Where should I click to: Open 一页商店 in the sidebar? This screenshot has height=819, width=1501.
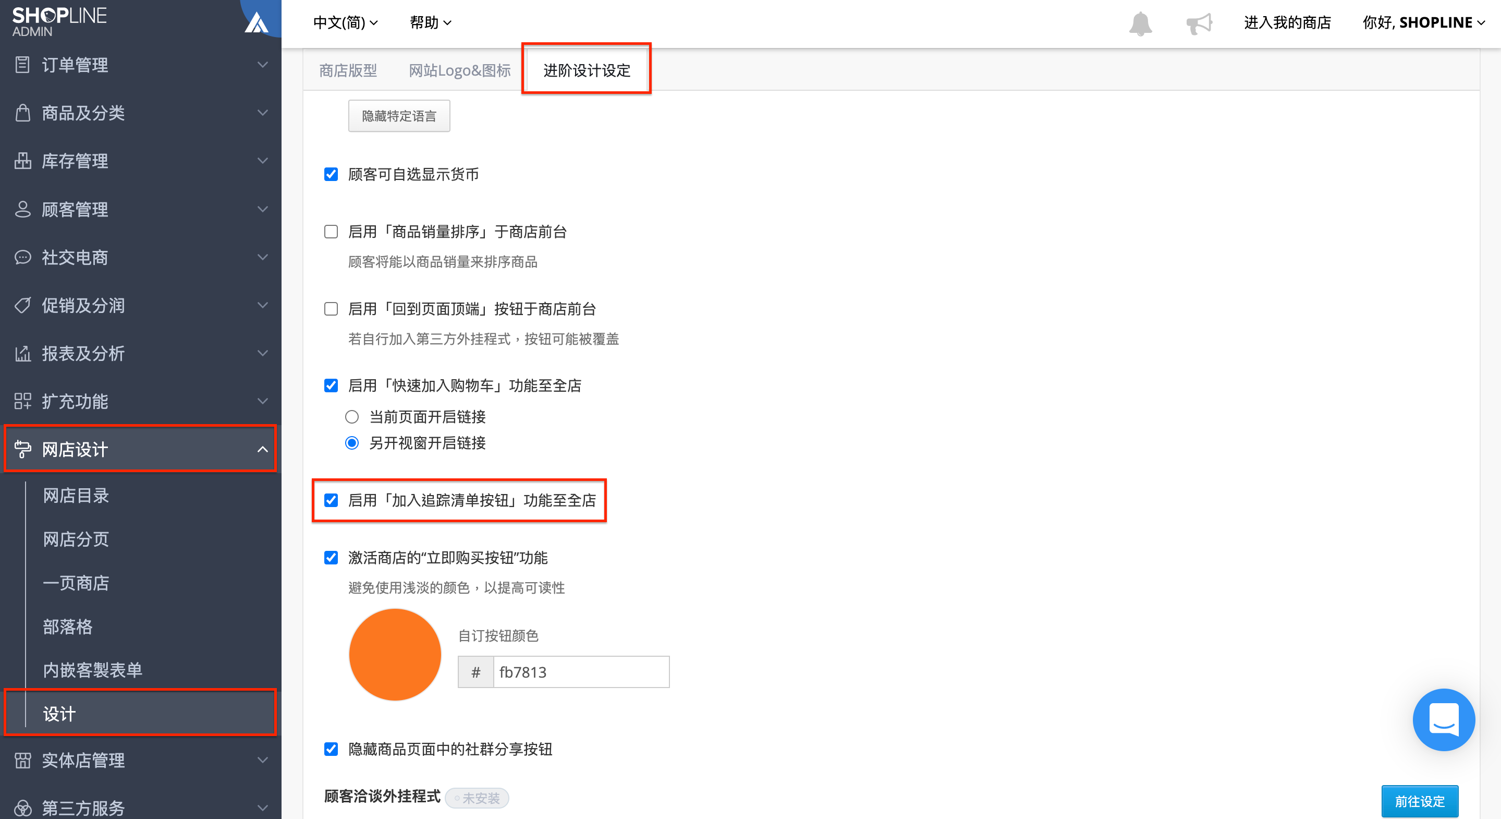point(76,583)
